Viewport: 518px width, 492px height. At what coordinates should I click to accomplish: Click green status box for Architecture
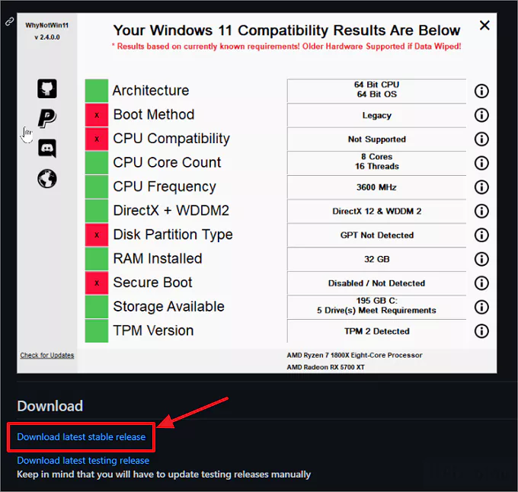(97, 91)
